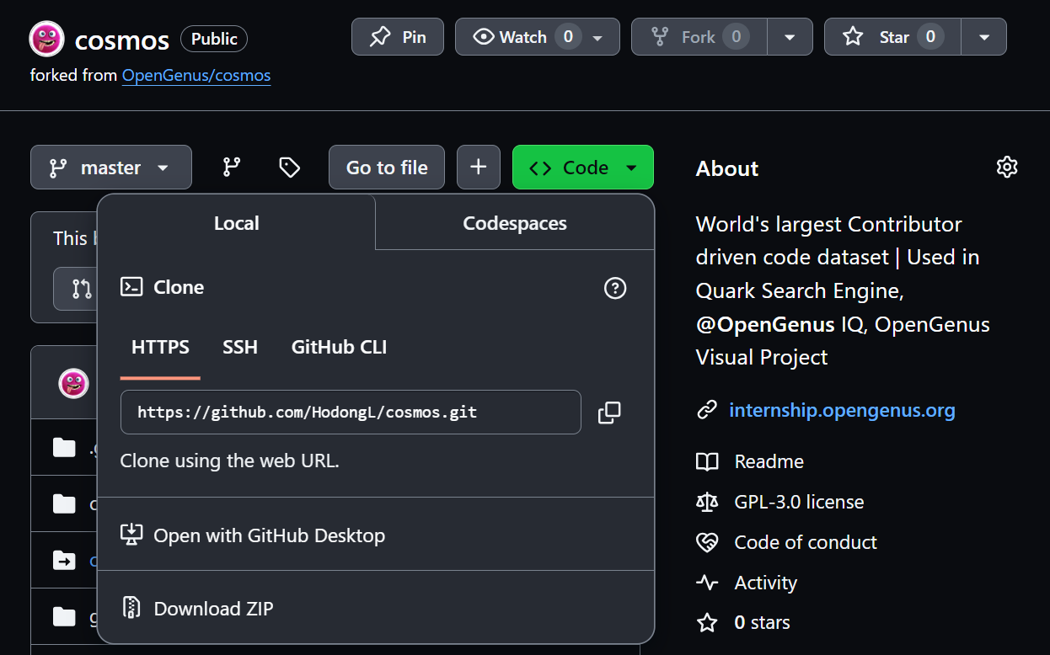Open the GPL-3.0 license link

(x=799, y=502)
